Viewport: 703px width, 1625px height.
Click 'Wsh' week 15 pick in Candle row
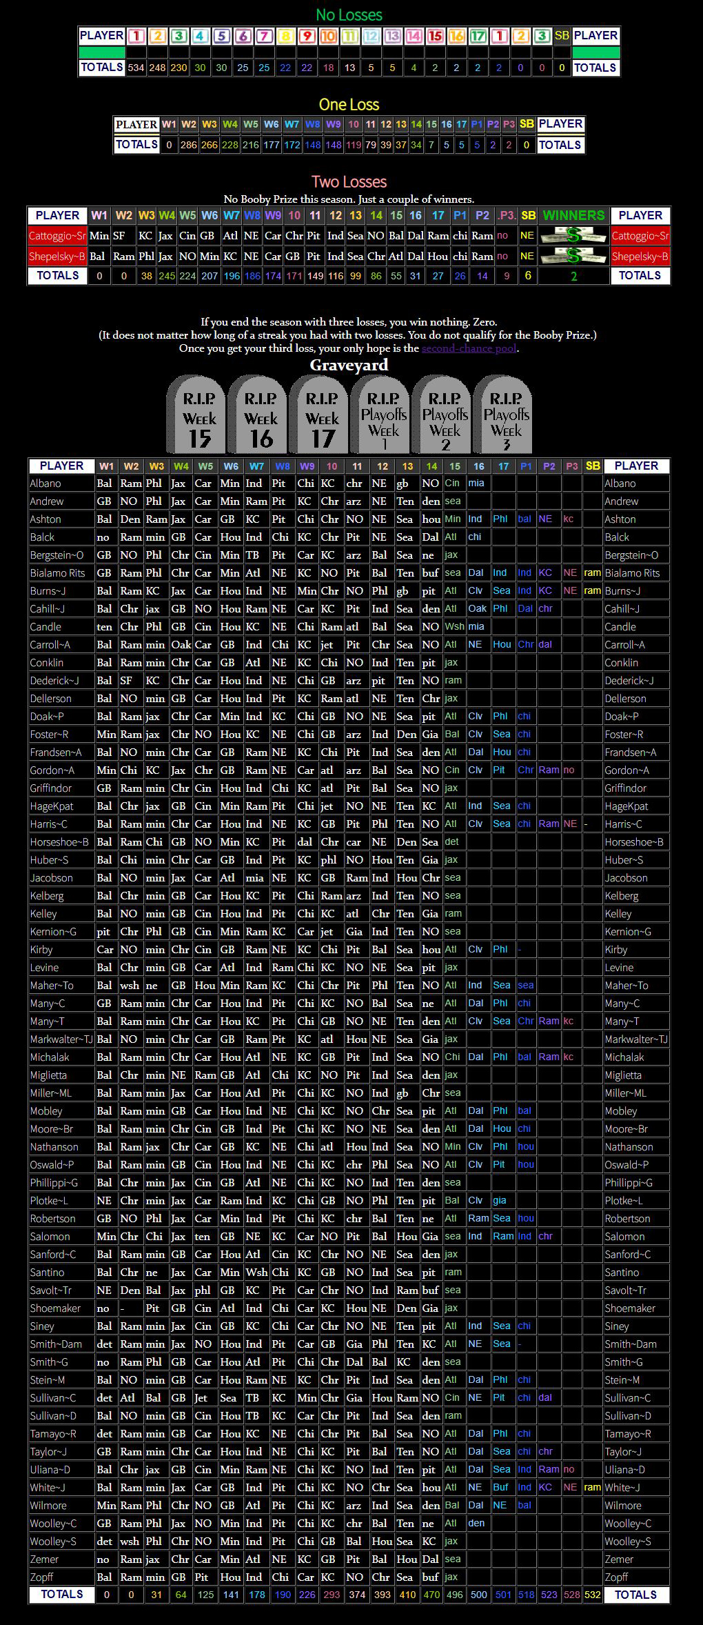[x=454, y=627]
